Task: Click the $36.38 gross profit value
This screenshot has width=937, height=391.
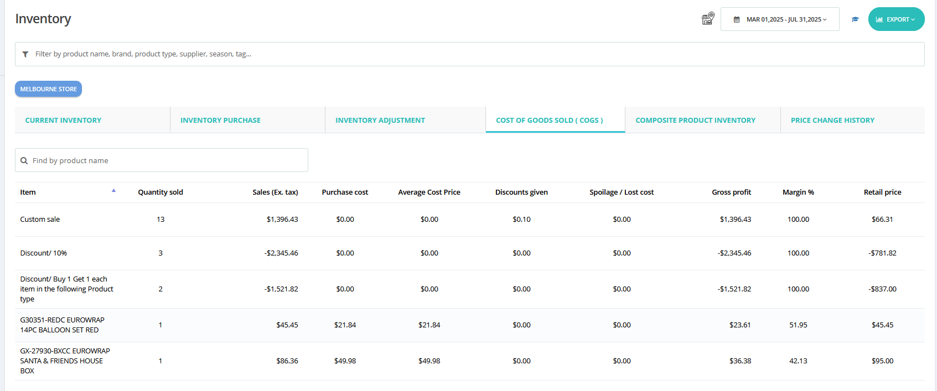Action: point(740,361)
